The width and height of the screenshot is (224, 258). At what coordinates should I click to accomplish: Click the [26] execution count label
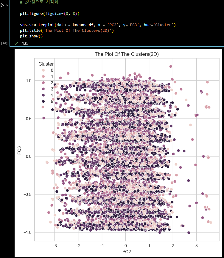tap(4, 43)
